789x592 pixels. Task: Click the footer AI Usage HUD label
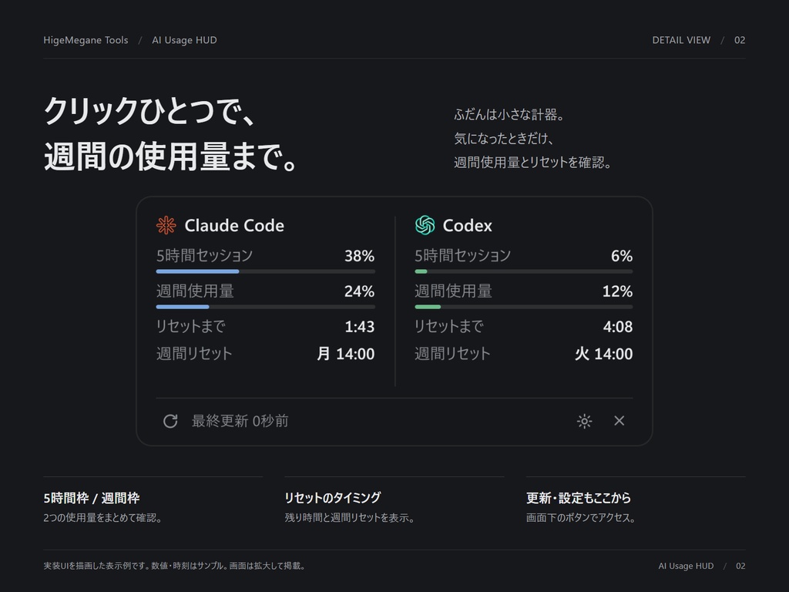(x=686, y=566)
